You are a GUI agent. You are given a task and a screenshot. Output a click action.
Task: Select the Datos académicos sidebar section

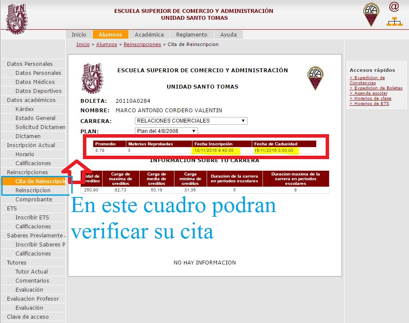coord(33,100)
